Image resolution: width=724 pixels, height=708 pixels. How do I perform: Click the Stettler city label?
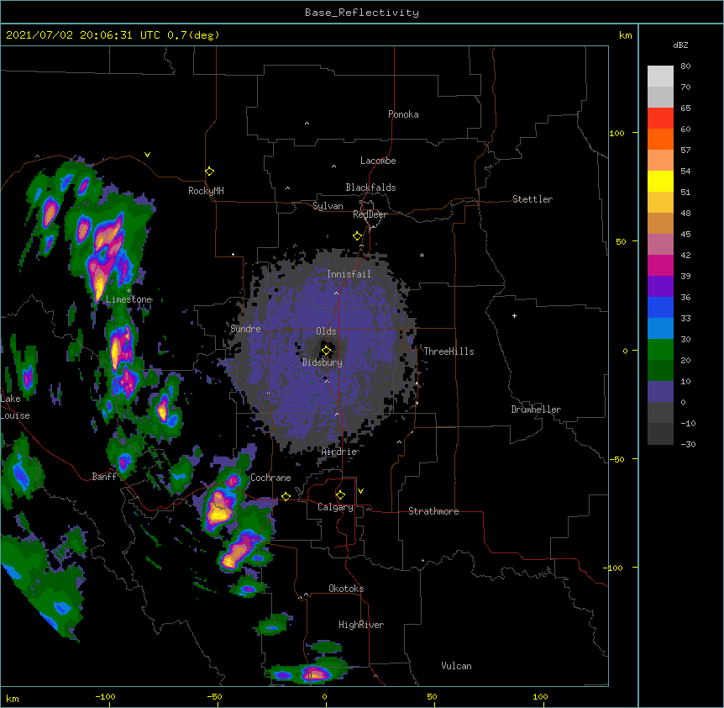533,199
